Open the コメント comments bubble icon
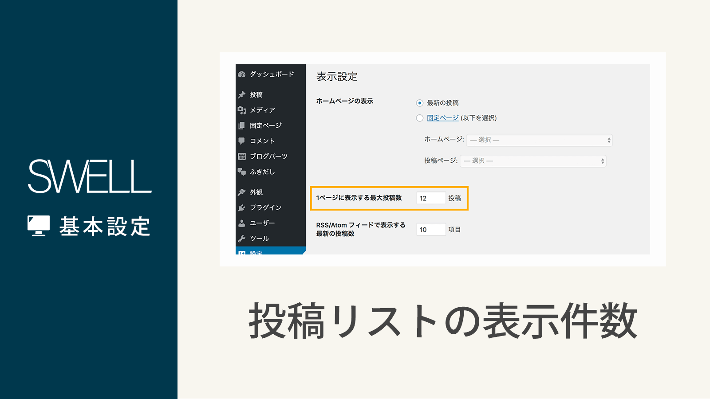This screenshot has height=399, width=710. click(242, 141)
